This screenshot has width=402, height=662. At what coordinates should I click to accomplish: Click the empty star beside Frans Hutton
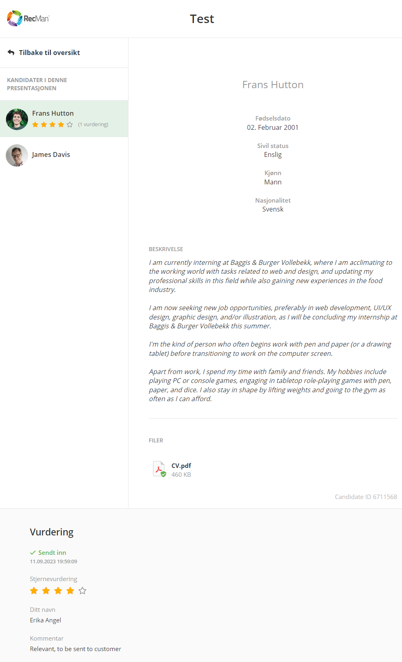coord(70,125)
